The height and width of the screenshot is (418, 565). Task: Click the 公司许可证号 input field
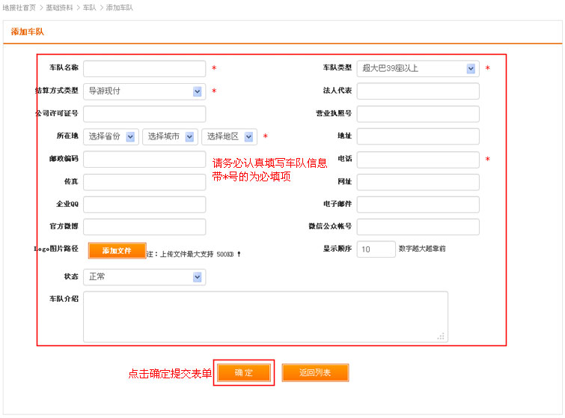tap(144, 114)
